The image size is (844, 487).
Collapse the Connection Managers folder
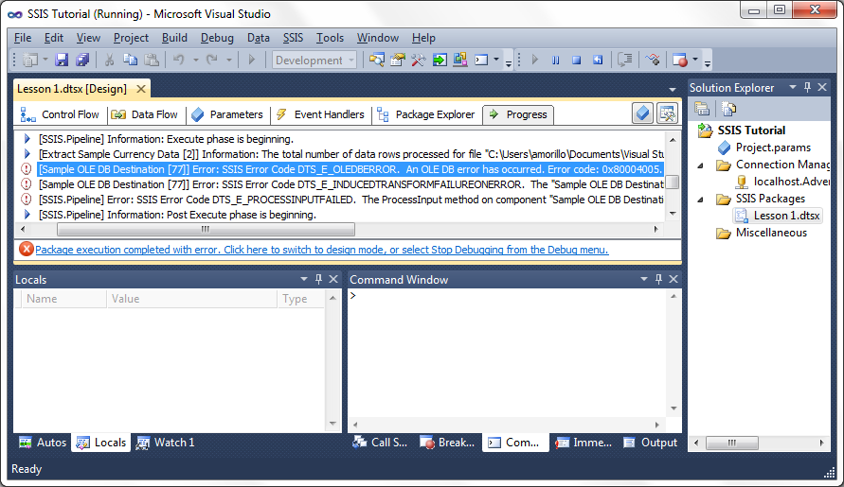(x=700, y=165)
